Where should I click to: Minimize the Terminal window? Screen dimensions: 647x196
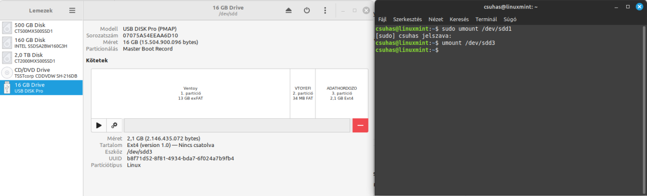pos(616,7)
